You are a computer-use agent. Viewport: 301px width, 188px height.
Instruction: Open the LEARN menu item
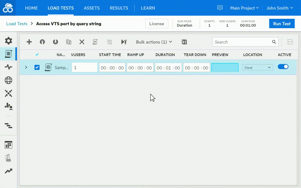(x=148, y=8)
